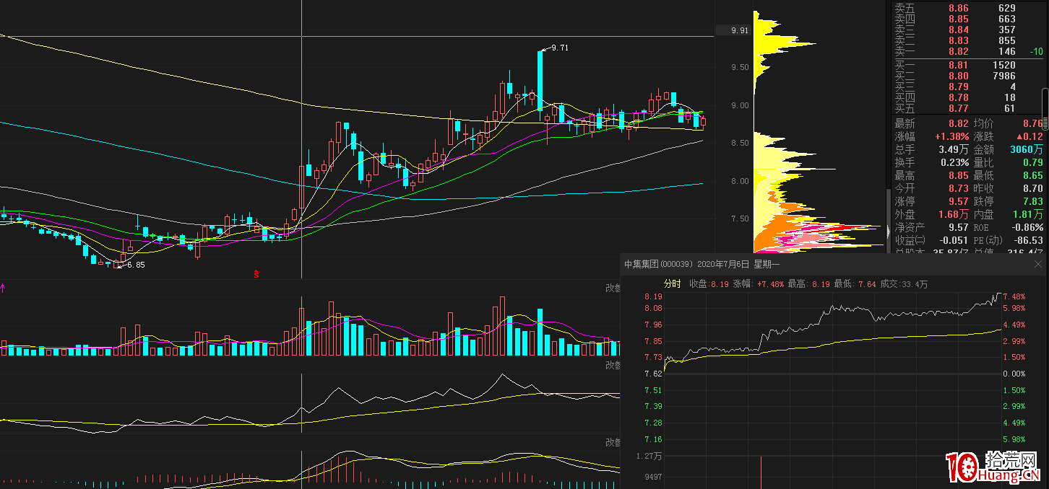Close the 中集集团 intraday popup window

1038,265
